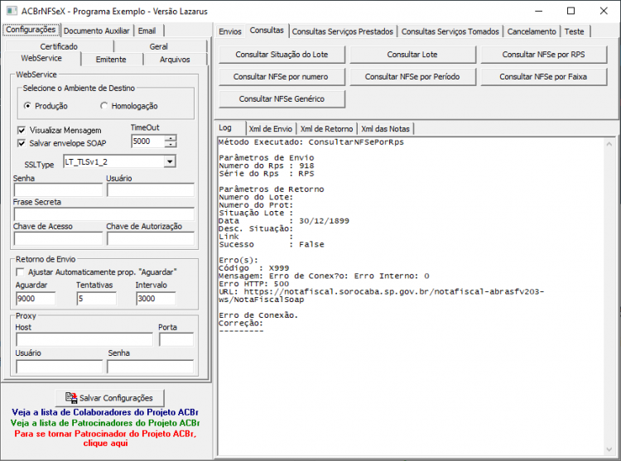This screenshot has height=461, width=621.
Task: Open the Arquivos sub-tab
Action: click(175, 60)
